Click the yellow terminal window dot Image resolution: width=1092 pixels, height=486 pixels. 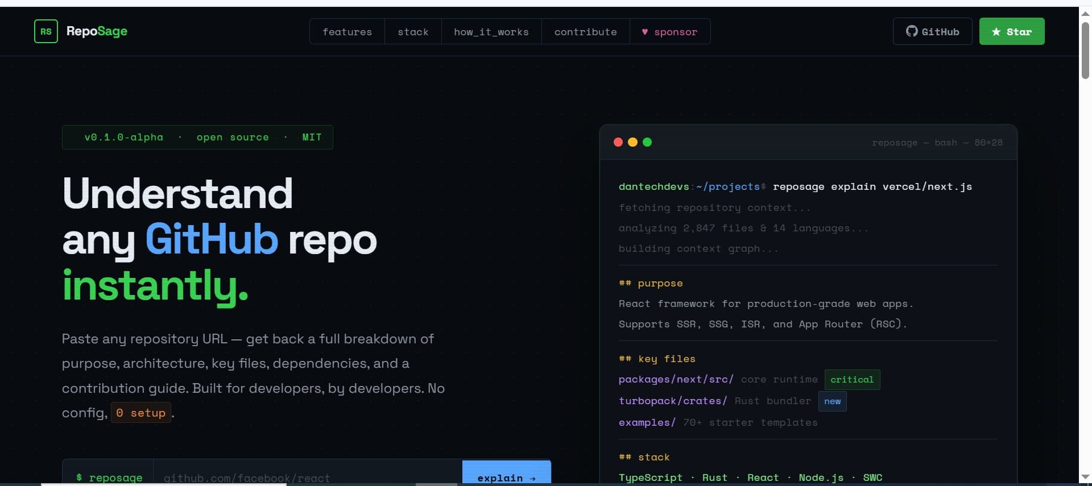632,142
